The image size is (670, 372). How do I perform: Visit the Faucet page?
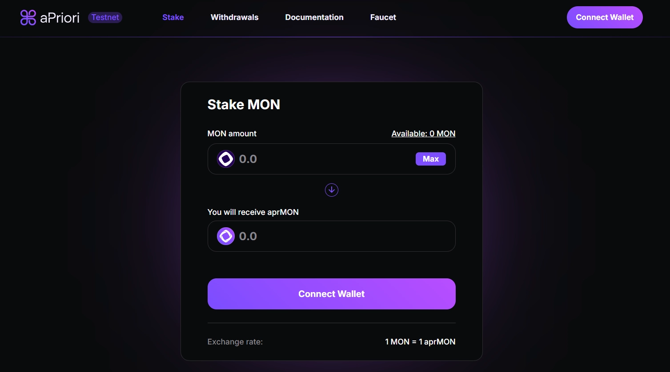coord(382,17)
